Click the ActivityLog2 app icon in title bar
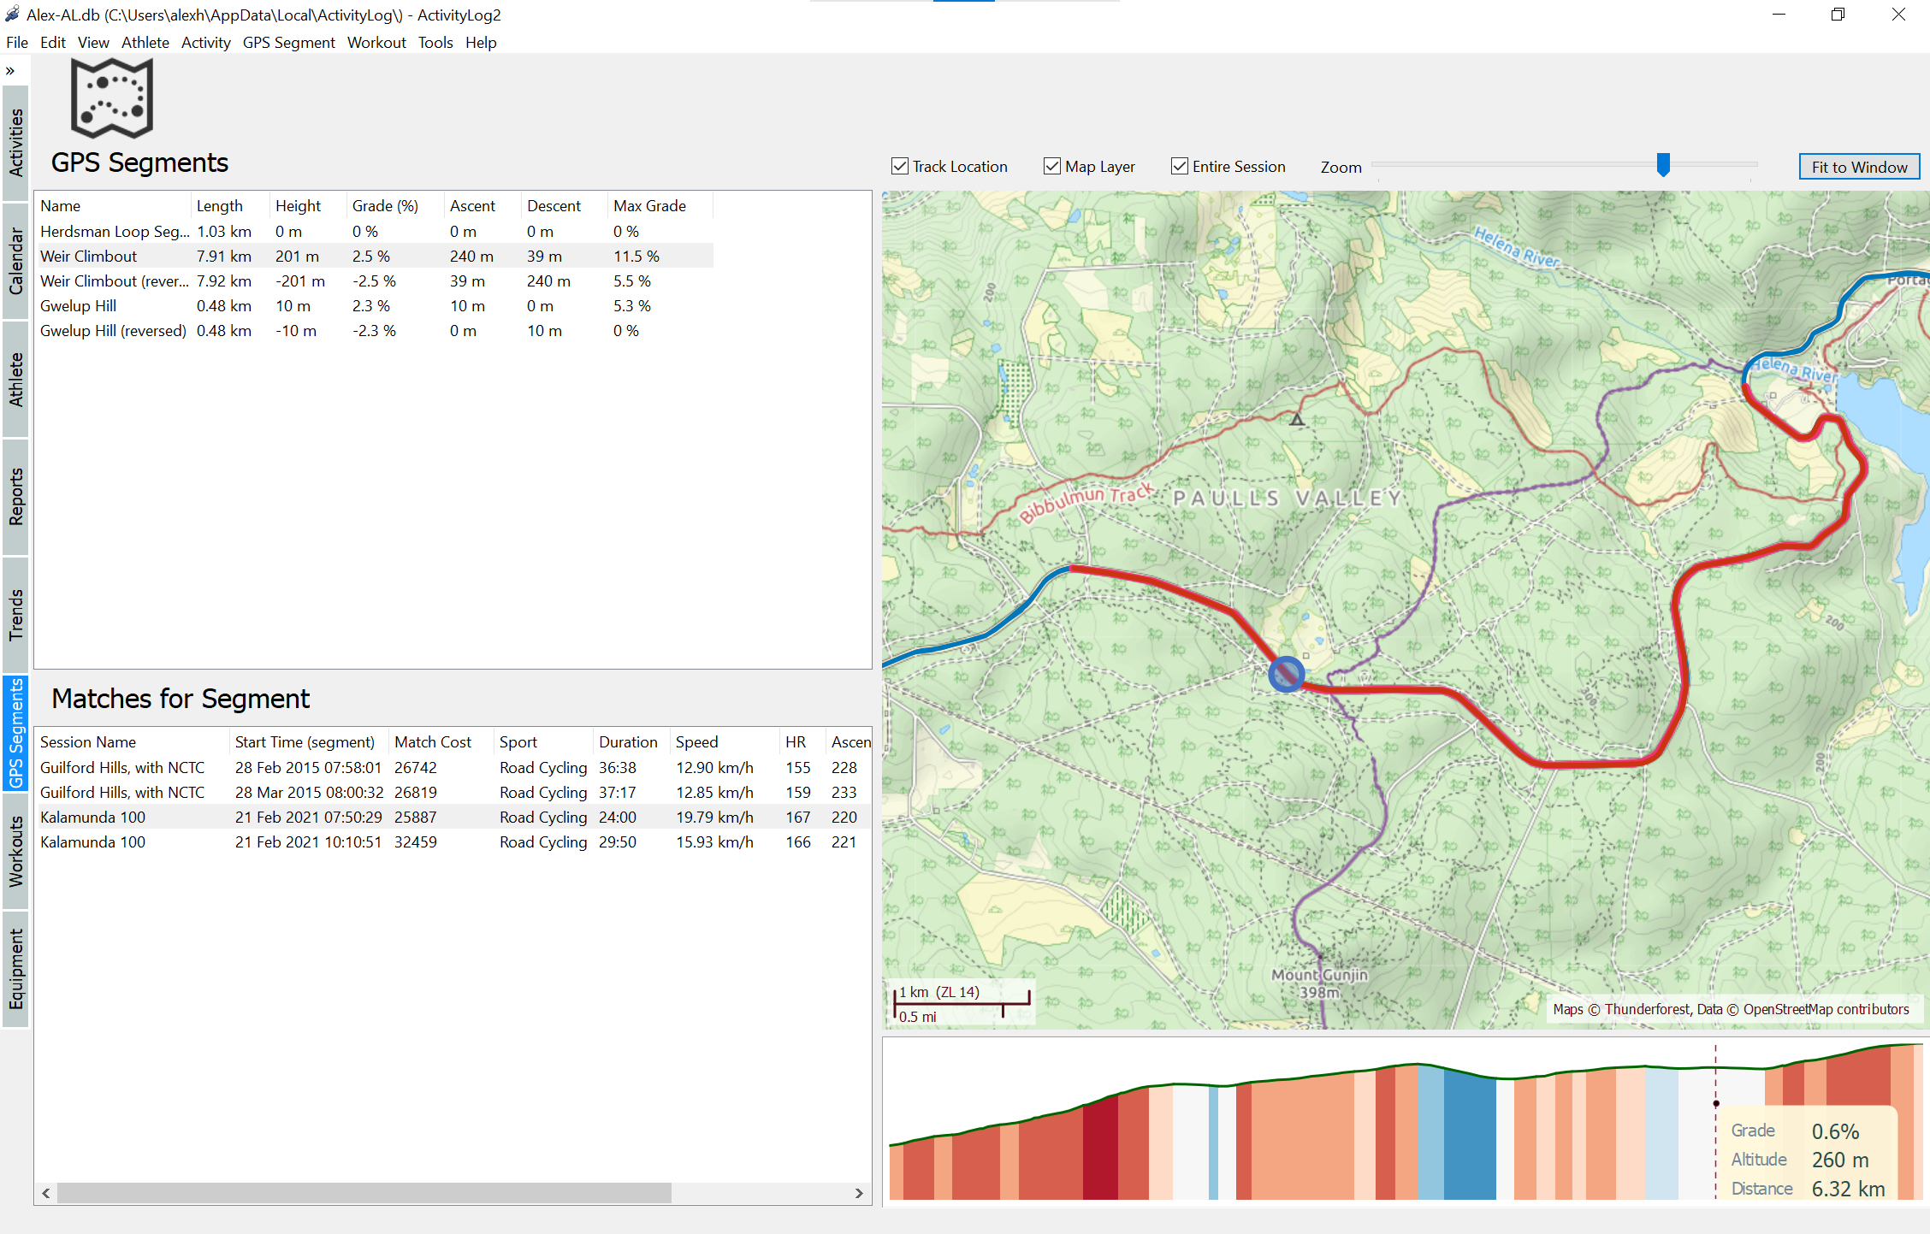The width and height of the screenshot is (1930, 1234). click(12, 15)
